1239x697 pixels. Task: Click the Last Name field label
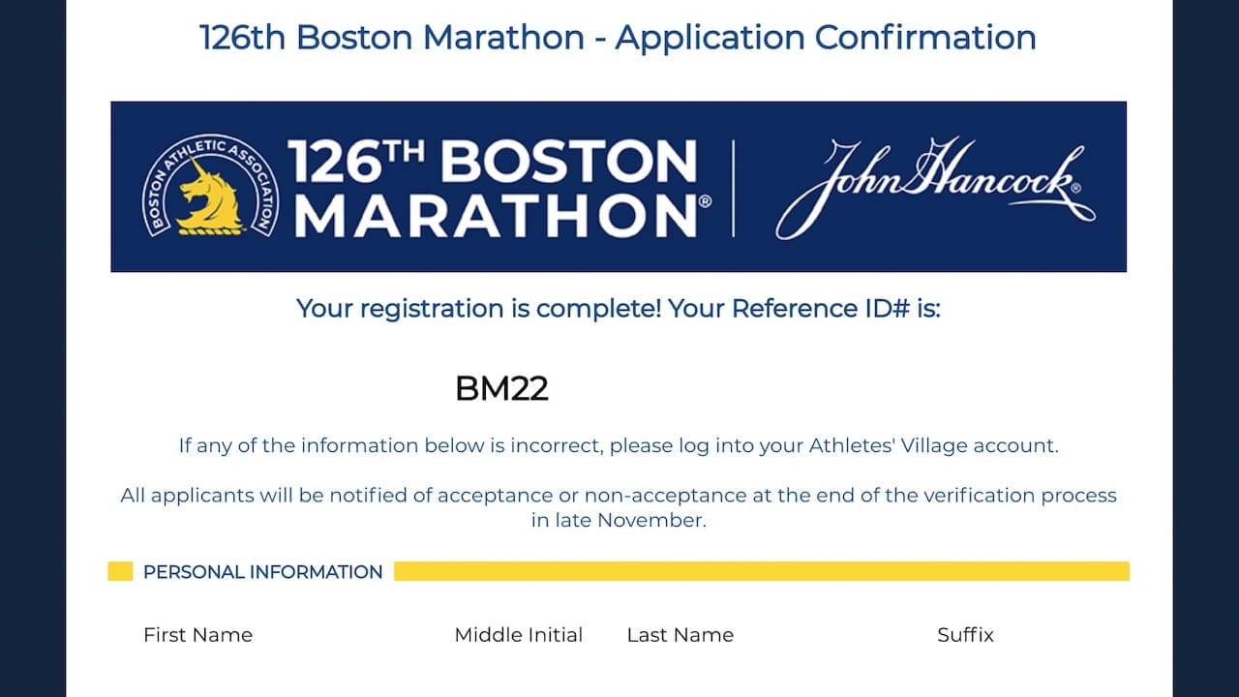pos(680,635)
